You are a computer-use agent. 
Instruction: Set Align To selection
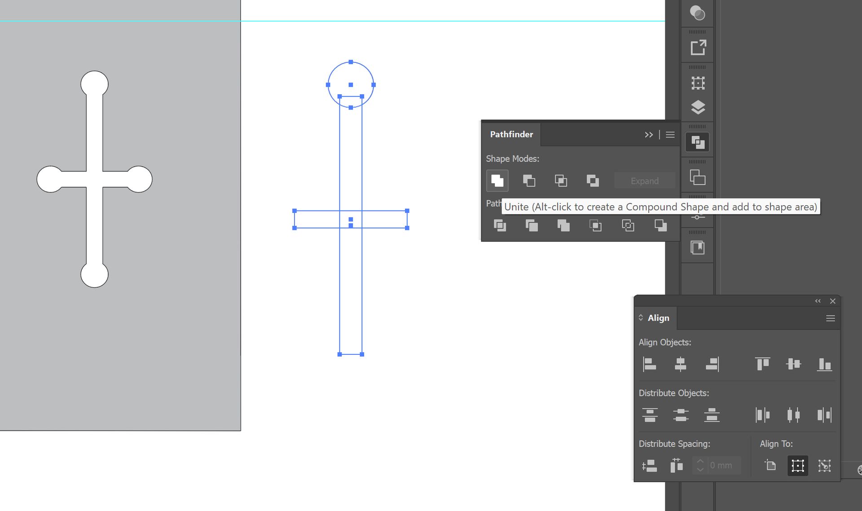[797, 466]
